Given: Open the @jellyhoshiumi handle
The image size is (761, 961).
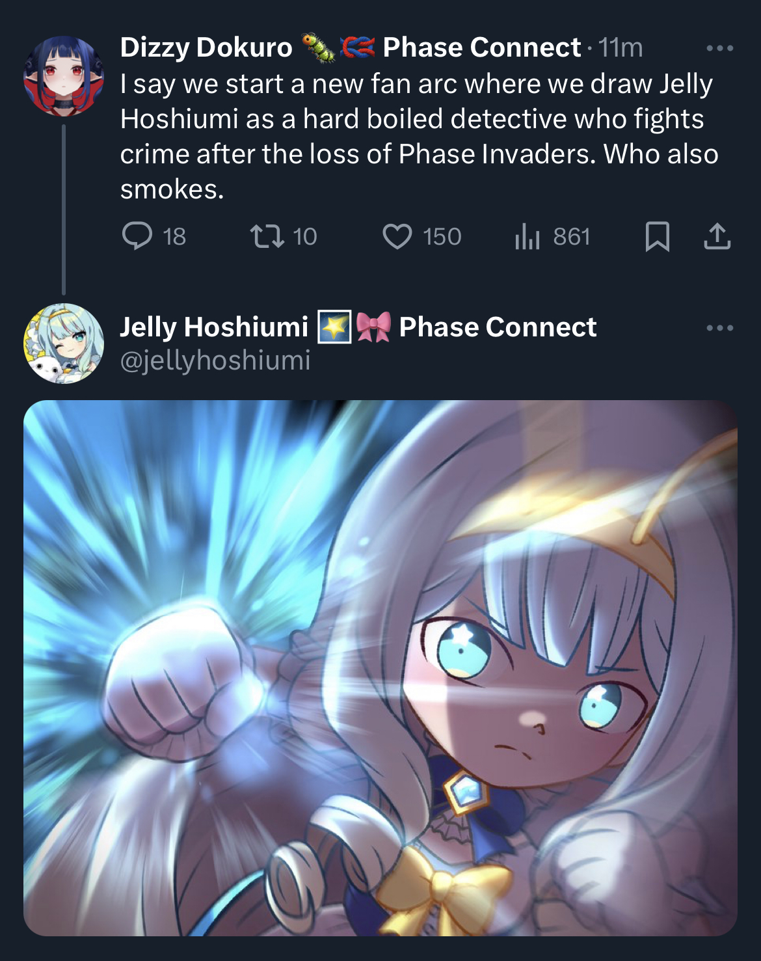Looking at the screenshot, I should [215, 360].
